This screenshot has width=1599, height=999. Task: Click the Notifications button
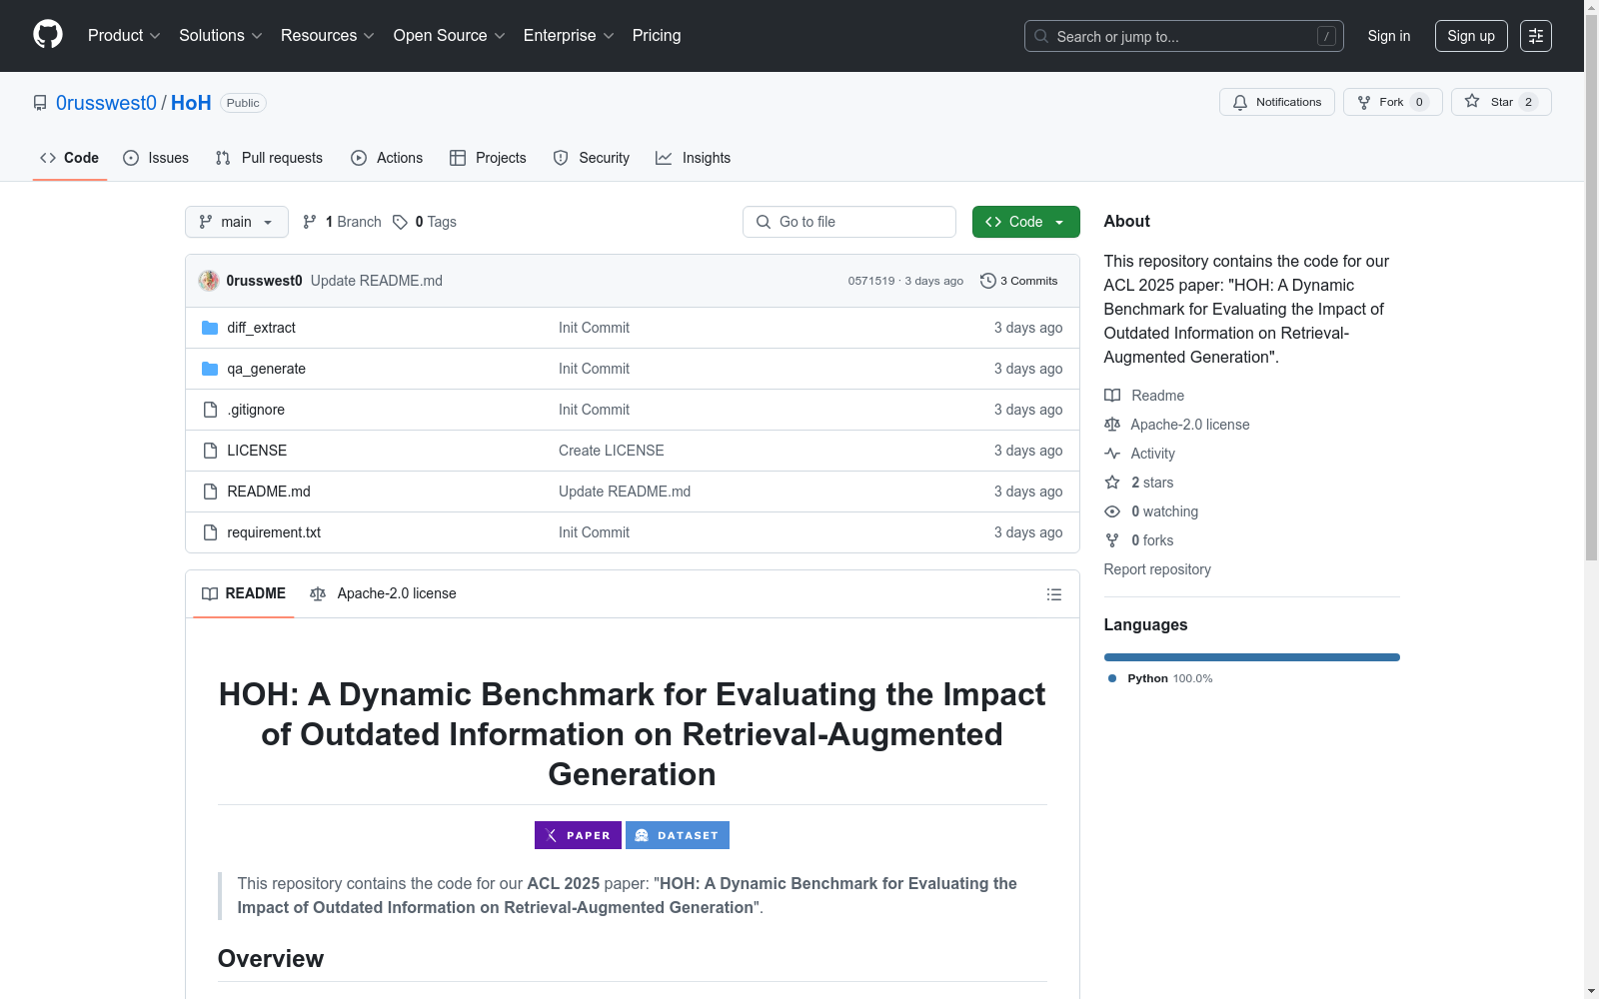(1277, 102)
